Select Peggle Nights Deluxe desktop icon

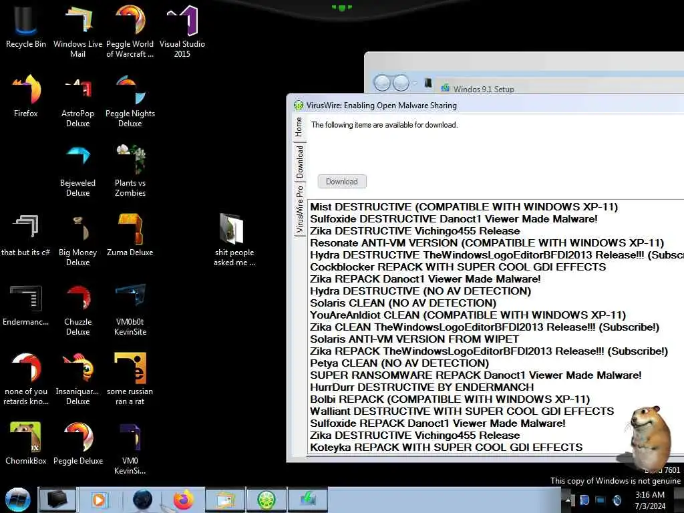[x=130, y=102]
